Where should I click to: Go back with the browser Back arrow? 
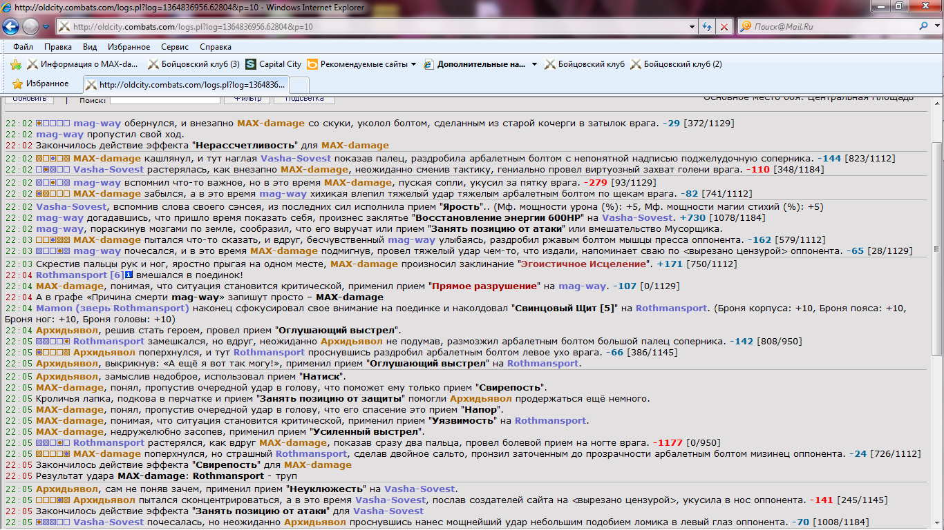11,27
